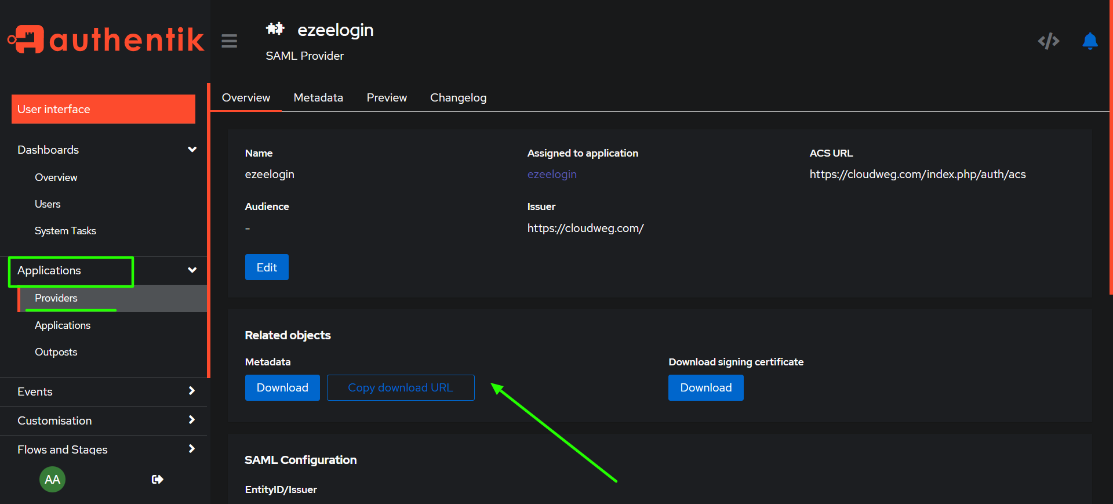Switch to the Changelog tab
Viewport: 1113px width, 504px height.
point(458,97)
